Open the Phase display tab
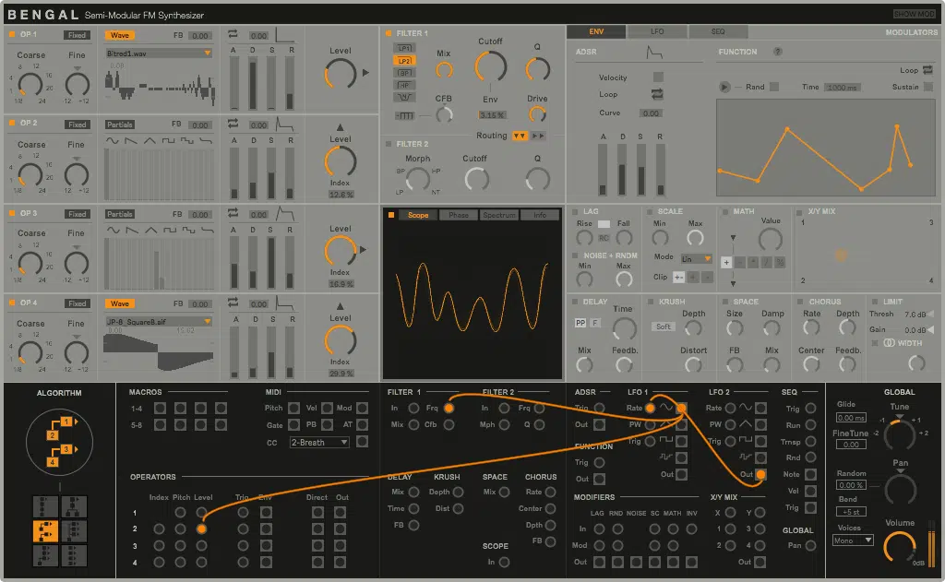 pos(458,215)
